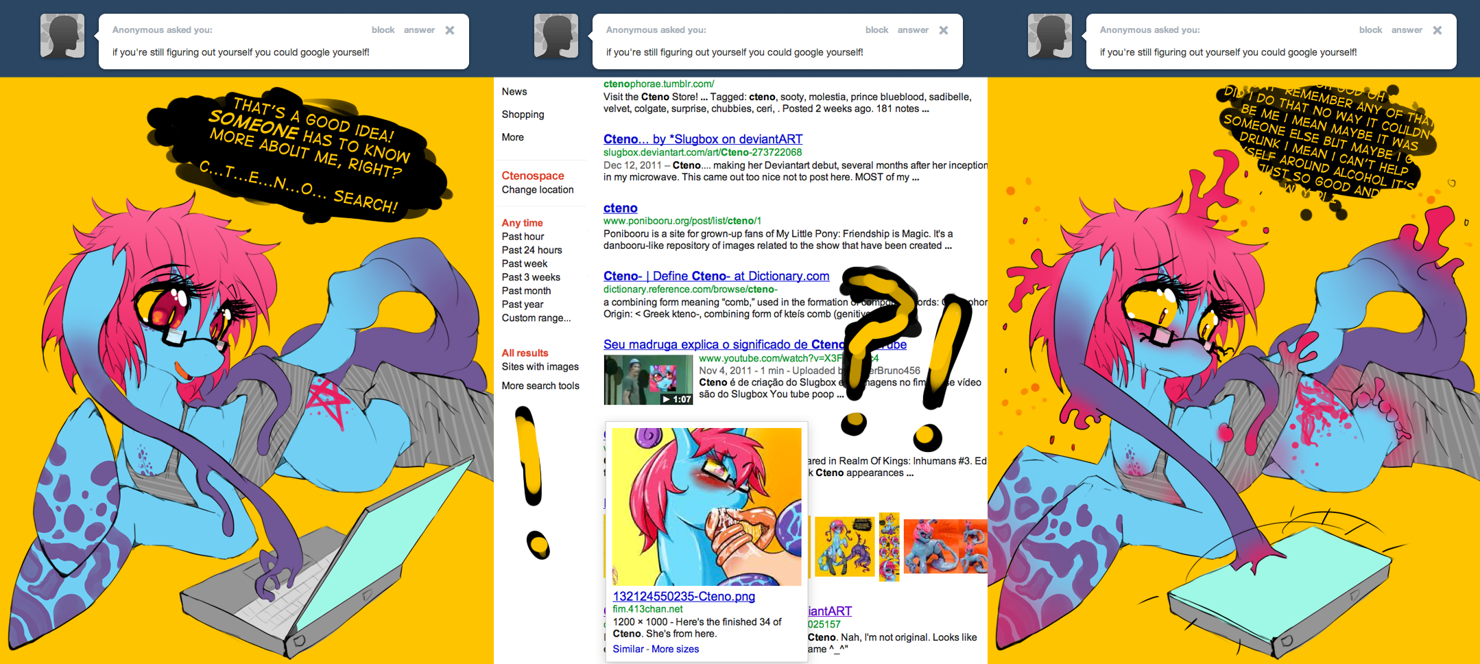Click the Ctenospace location label
This screenshot has height=664, width=1480.
point(533,176)
